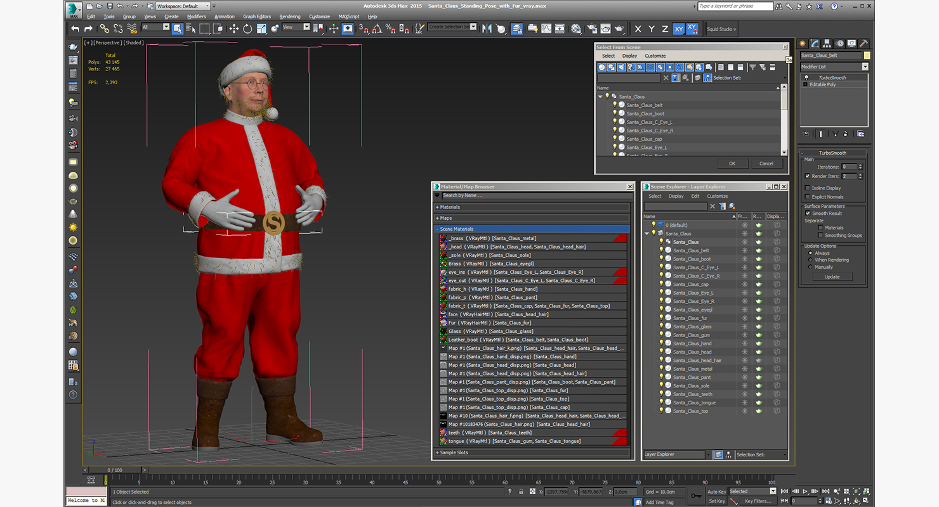Open Key Filters button

coord(758,501)
